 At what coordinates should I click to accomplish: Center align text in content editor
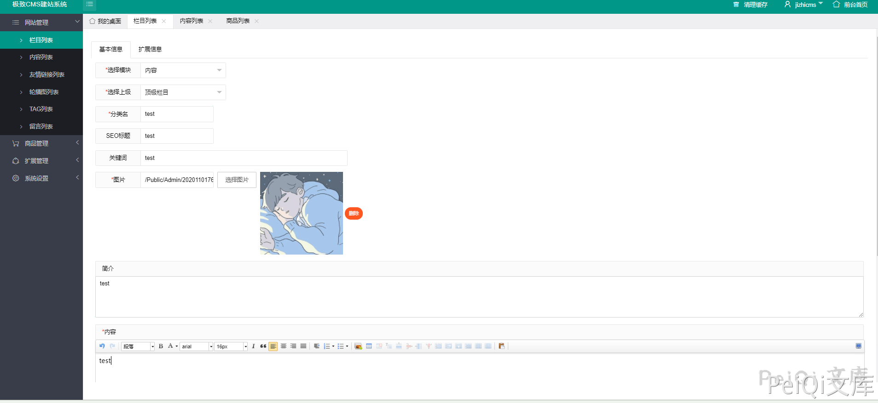tap(284, 346)
